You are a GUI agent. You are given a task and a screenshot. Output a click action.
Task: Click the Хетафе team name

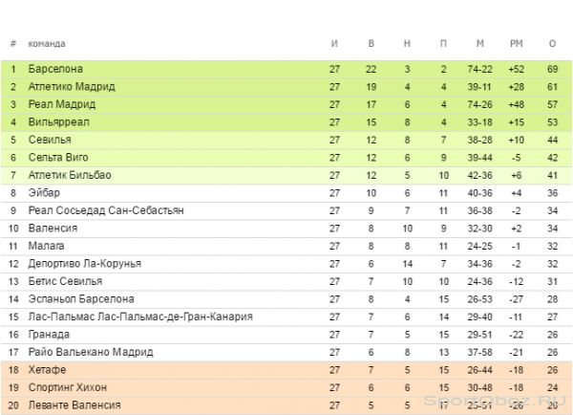point(47,370)
